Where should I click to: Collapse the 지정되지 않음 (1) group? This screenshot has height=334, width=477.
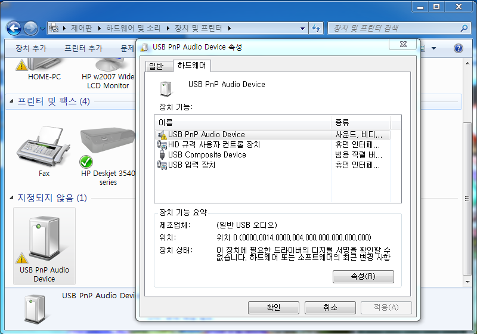[x=12, y=198]
